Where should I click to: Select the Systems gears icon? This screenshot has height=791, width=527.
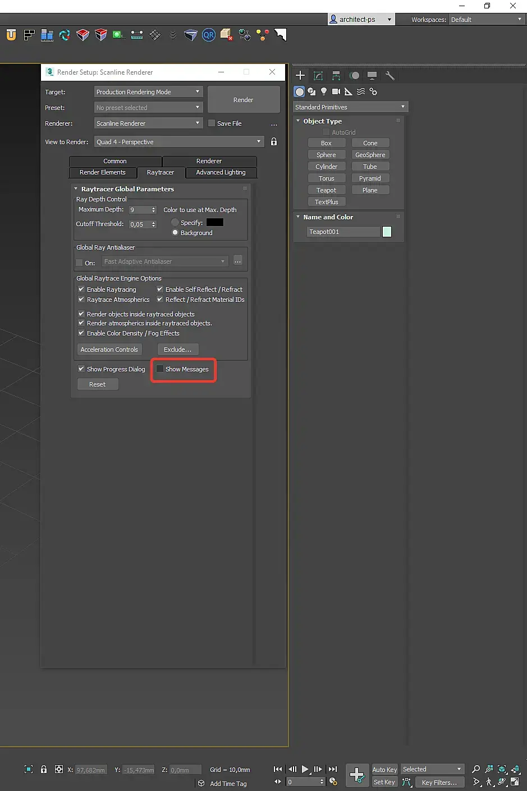point(373,91)
